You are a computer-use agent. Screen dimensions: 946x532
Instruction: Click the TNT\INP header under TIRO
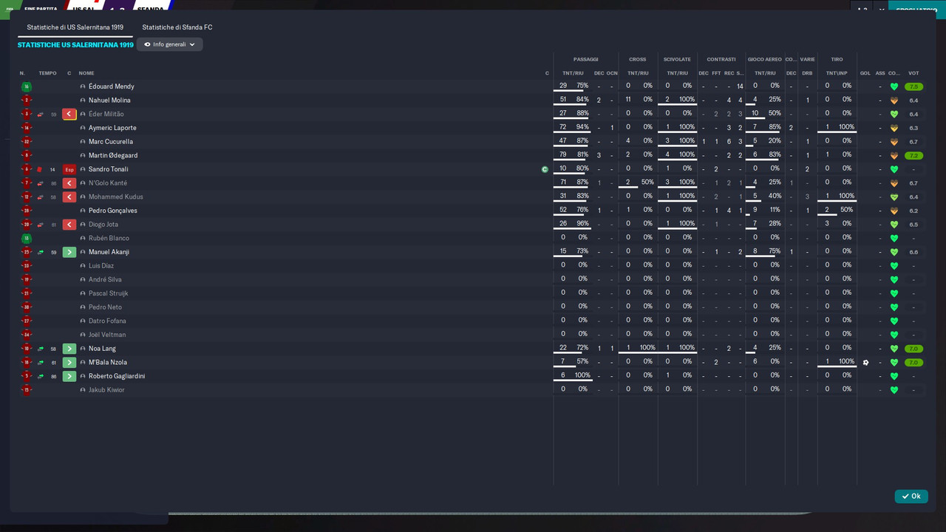[x=837, y=73]
